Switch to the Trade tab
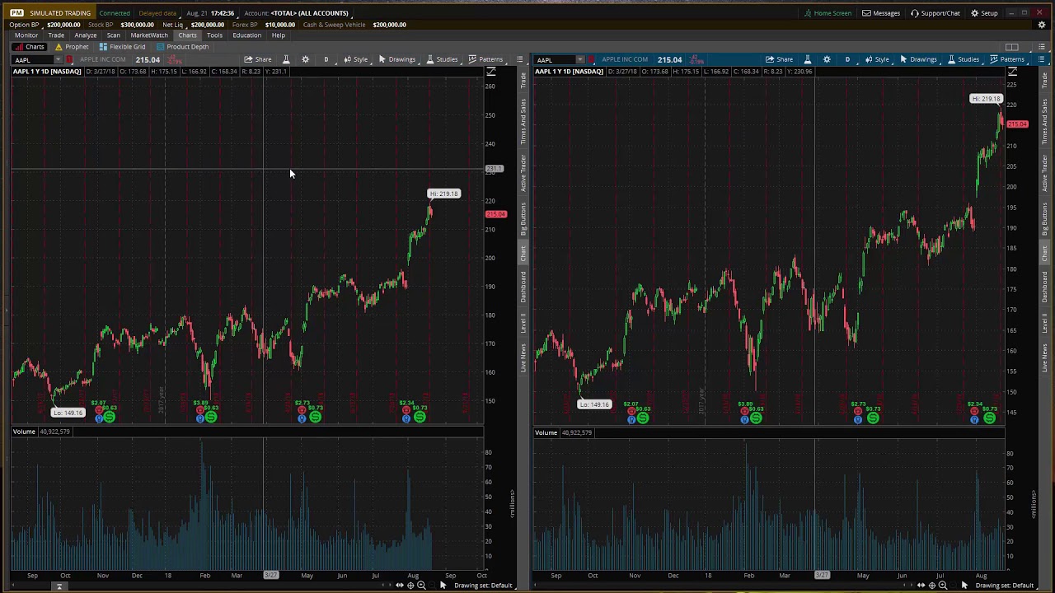 pos(56,35)
